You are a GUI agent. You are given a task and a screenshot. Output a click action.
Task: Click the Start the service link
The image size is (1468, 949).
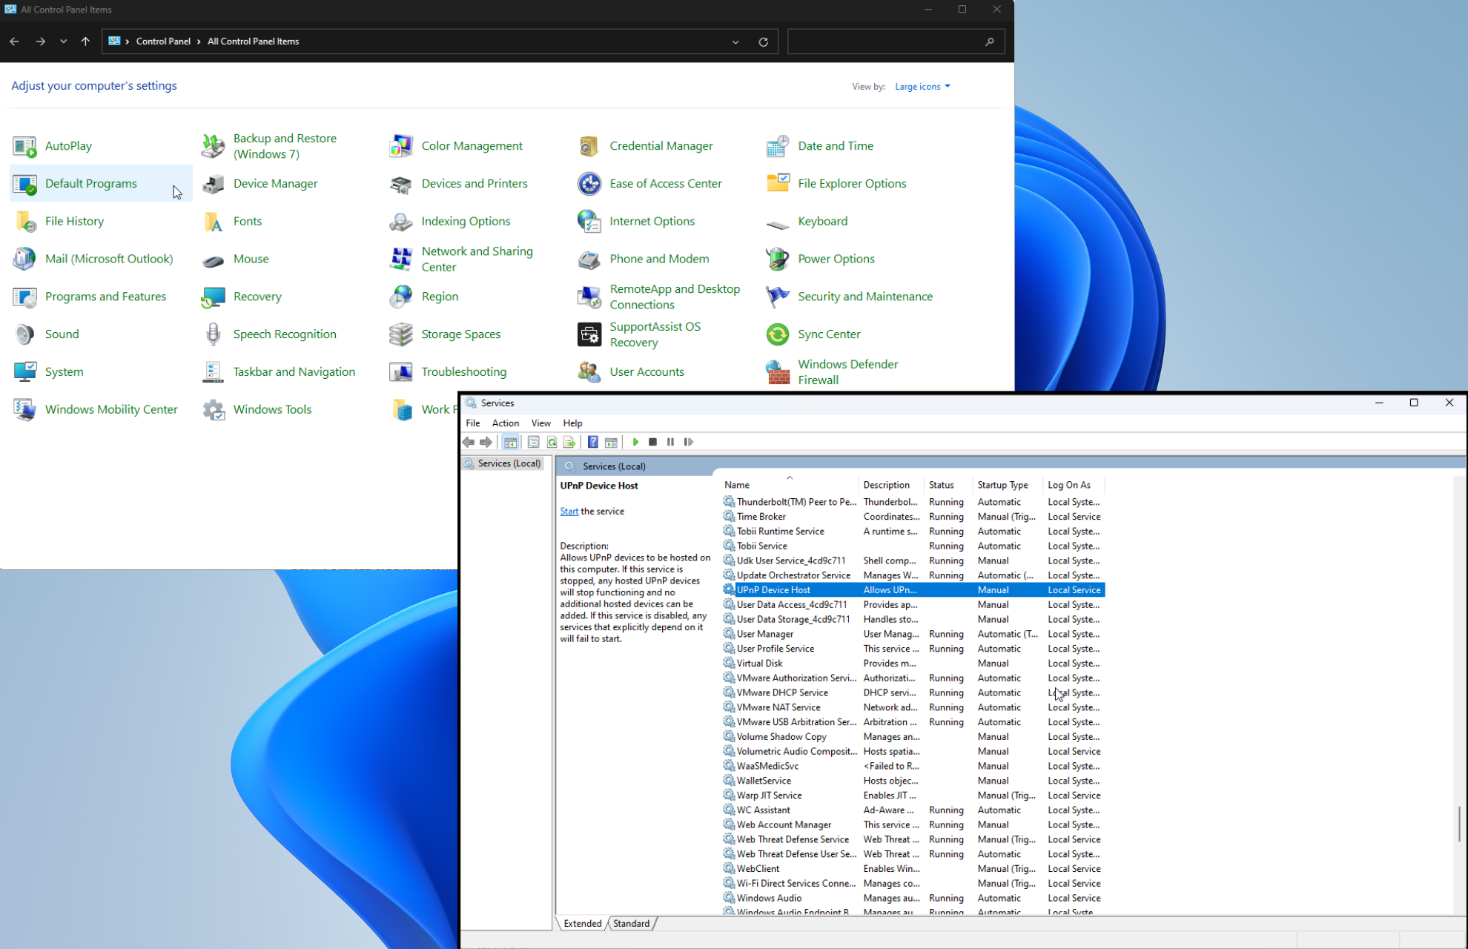coord(569,511)
